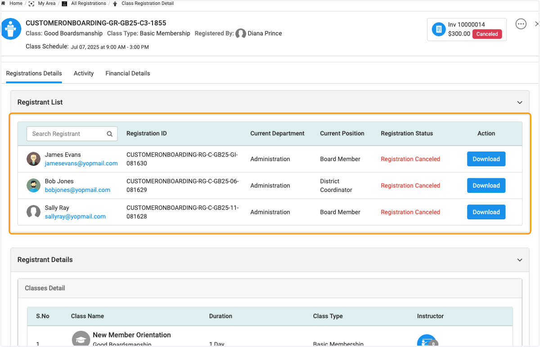Image resolution: width=540 pixels, height=347 pixels.
Task: Go to Home breadcrumb link
Action: pos(16,3)
